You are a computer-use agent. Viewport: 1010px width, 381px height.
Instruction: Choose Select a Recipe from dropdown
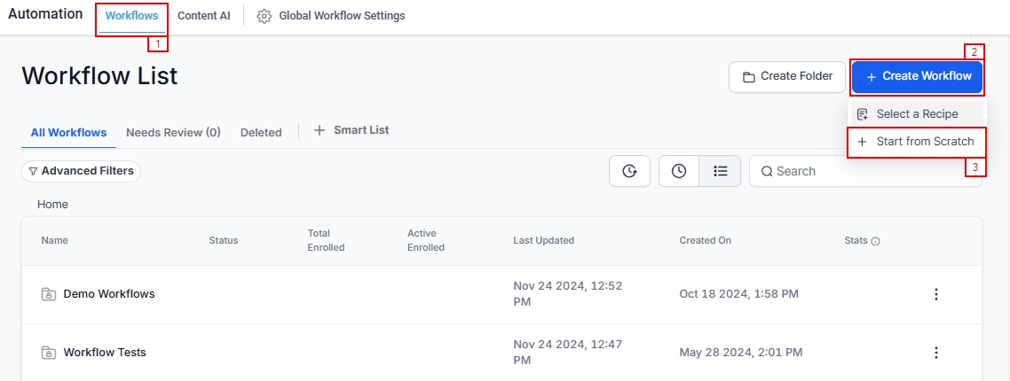click(x=917, y=114)
